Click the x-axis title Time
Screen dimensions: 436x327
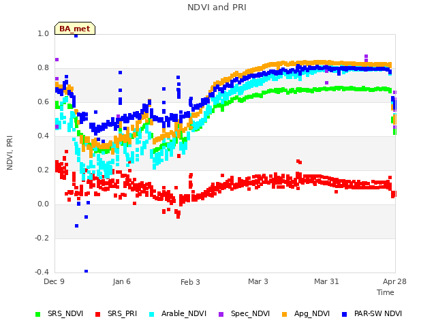(x=386, y=292)
